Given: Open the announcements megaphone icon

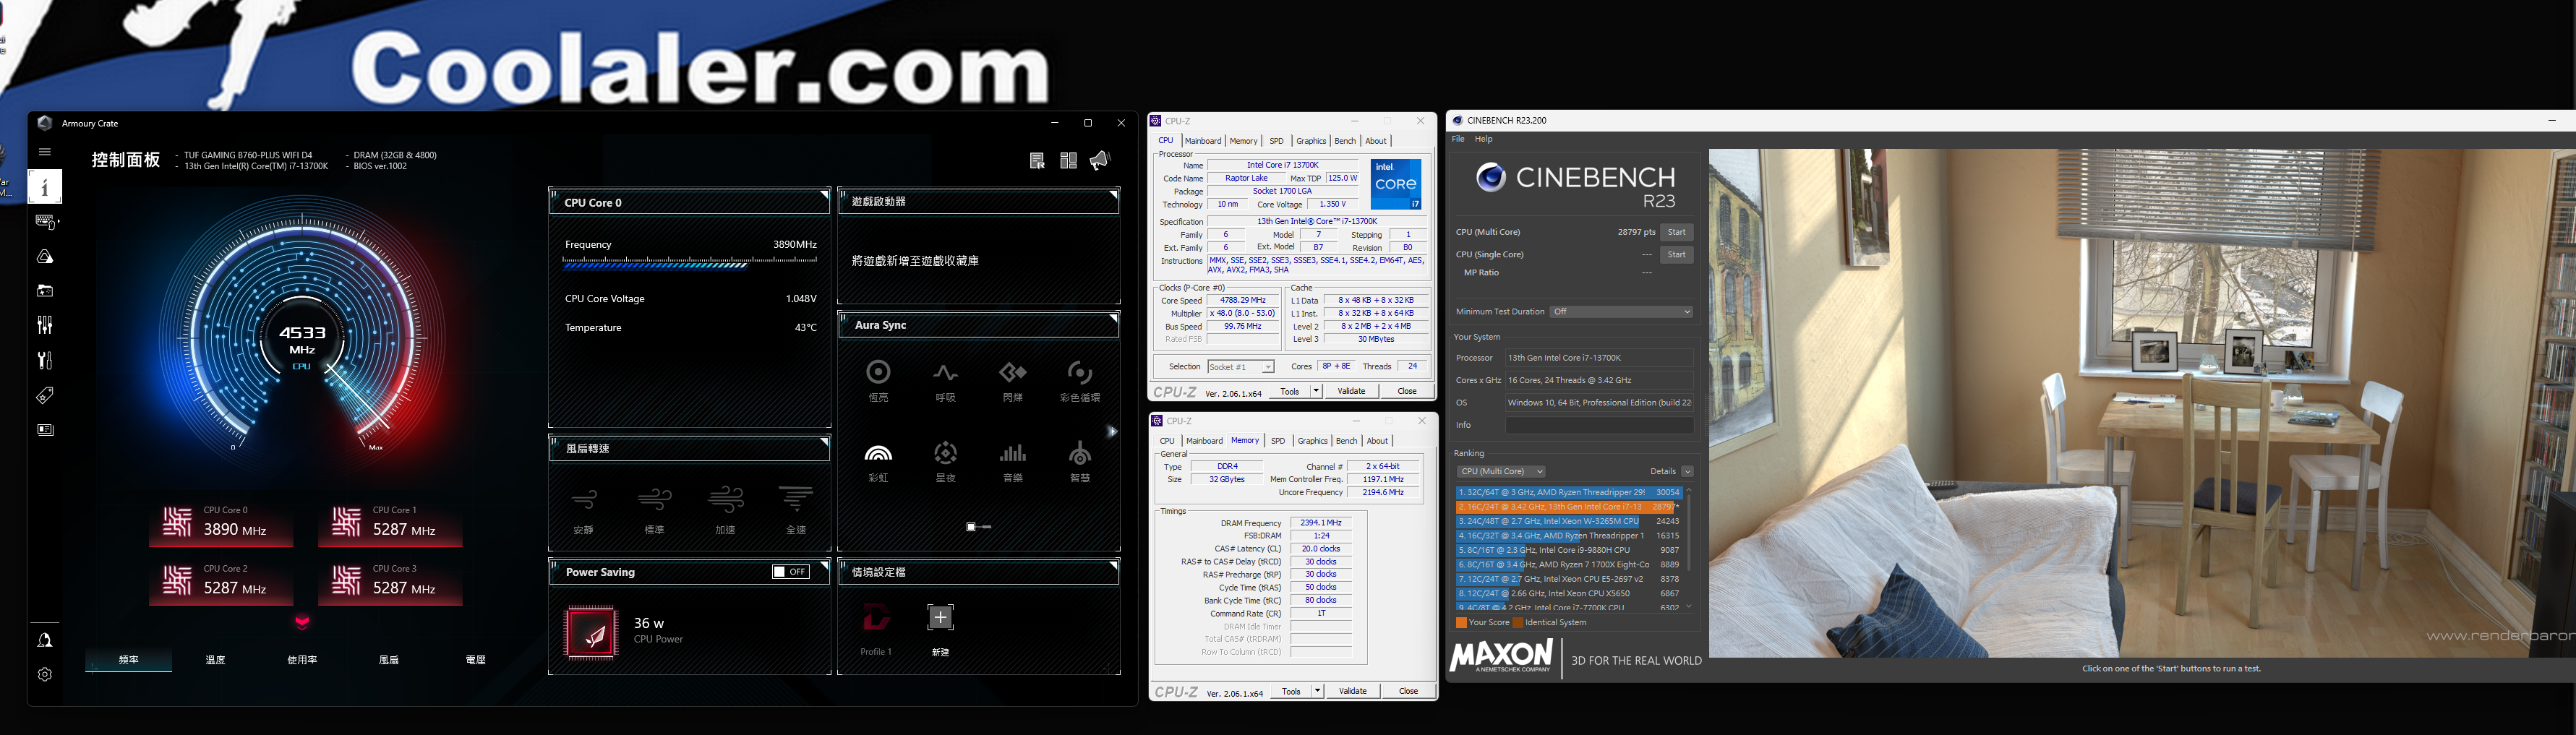Looking at the screenshot, I should coord(1100,160).
